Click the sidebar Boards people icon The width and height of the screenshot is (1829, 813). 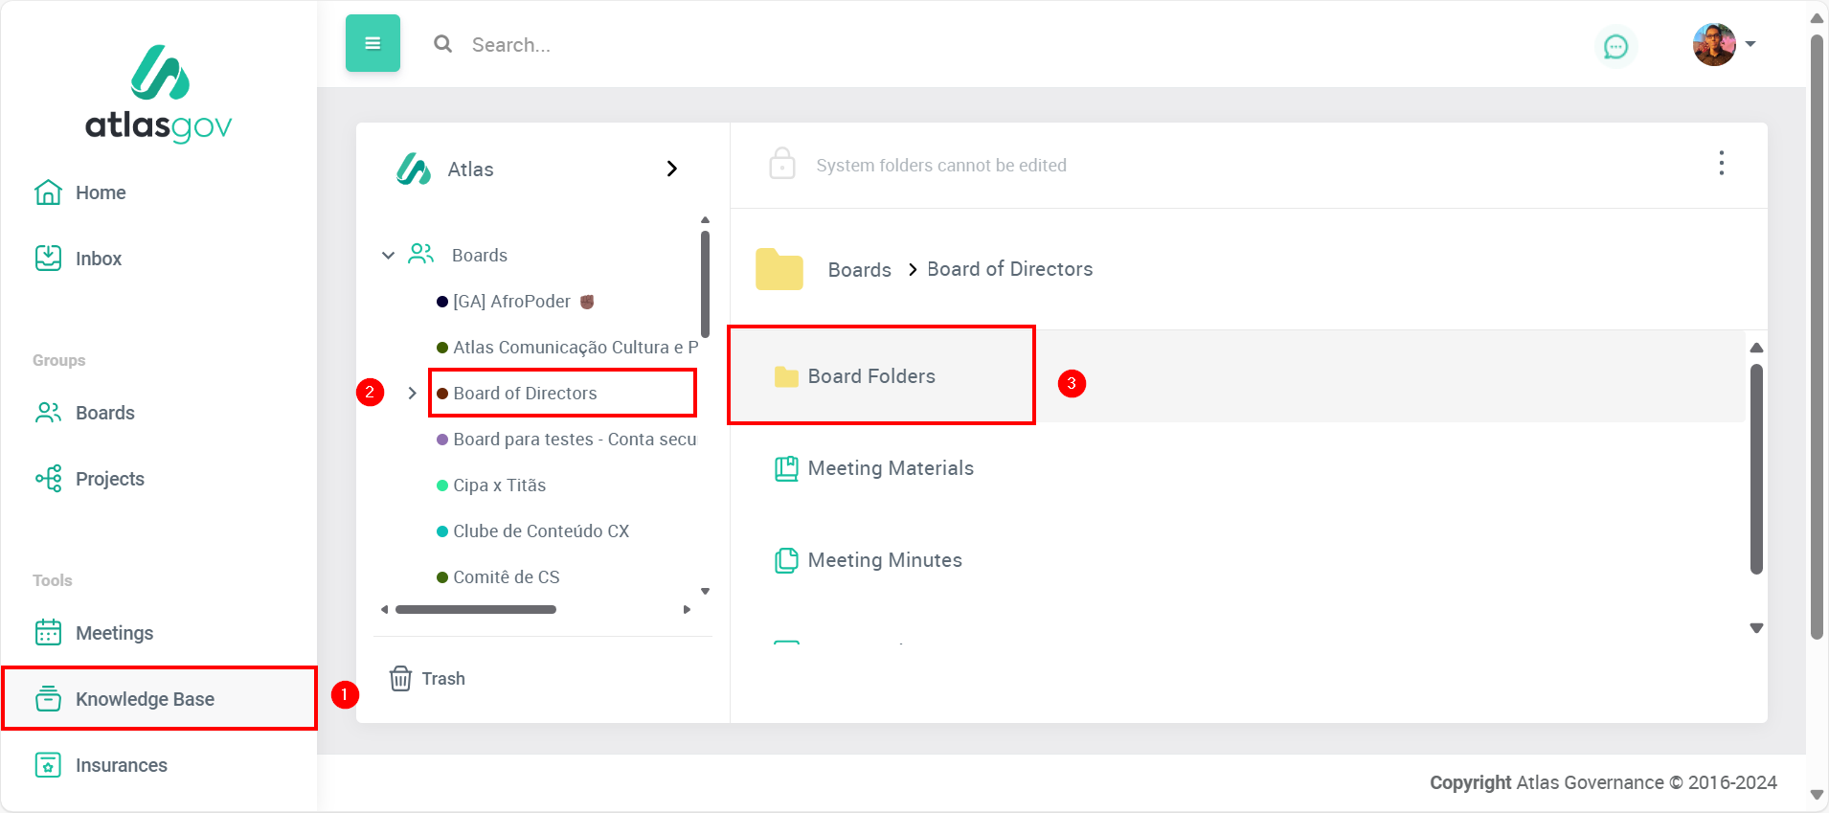pyautogui.click(x=48, y=413)
